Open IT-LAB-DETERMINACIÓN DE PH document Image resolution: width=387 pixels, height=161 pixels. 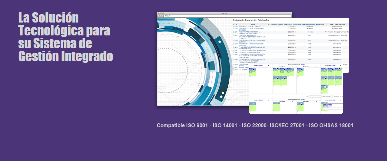250,52
